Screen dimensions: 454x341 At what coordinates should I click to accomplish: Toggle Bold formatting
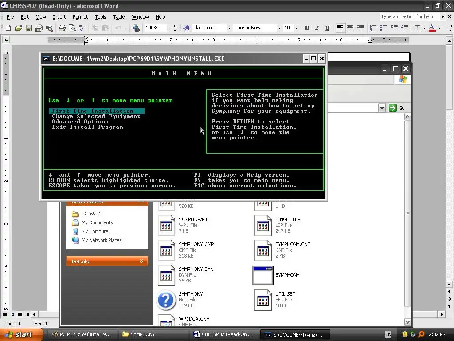[307, 28]
